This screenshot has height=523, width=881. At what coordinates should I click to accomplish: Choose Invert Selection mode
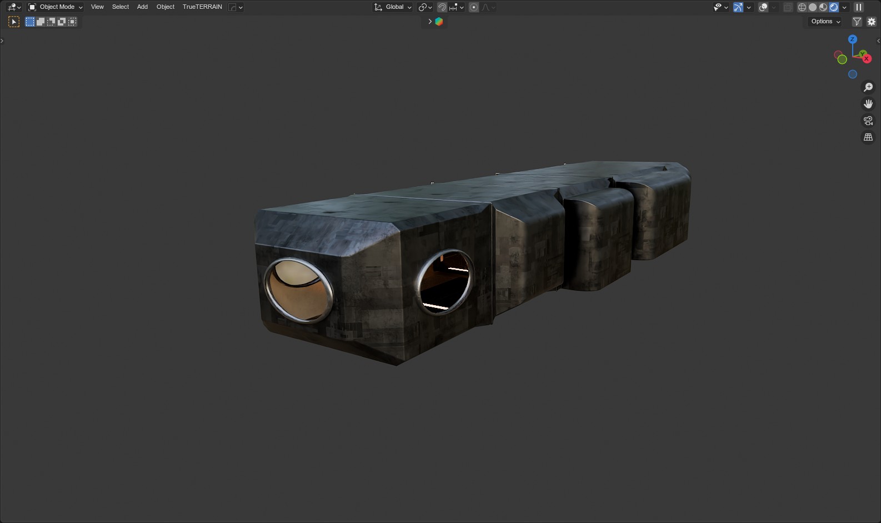coord(62,22)
